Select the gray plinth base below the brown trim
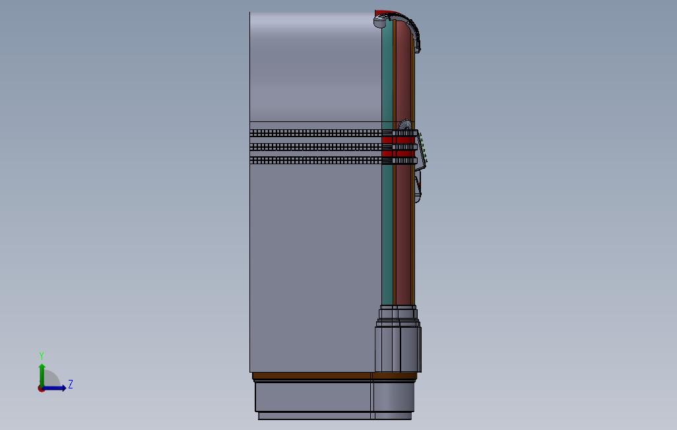The image size is (677, 430). pos(335,397)
